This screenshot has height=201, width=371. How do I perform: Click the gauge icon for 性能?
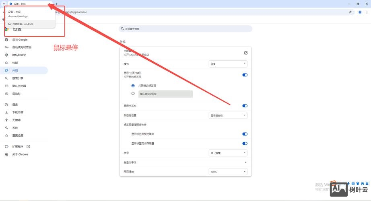tap(6, 63)
